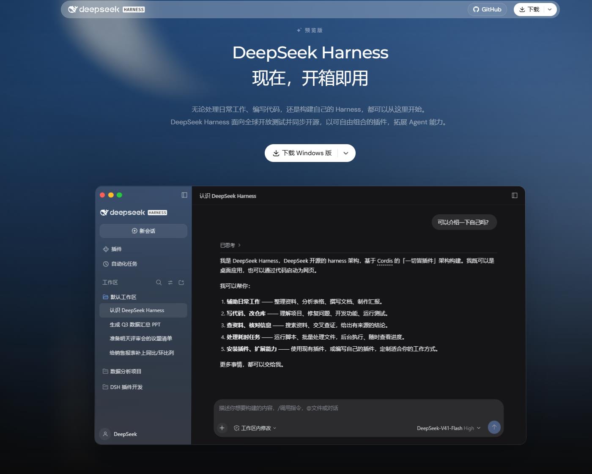This screenshot has width=592, height=474.
Task: Click the heading DeepSeek Harness
Action: (310, 53)
